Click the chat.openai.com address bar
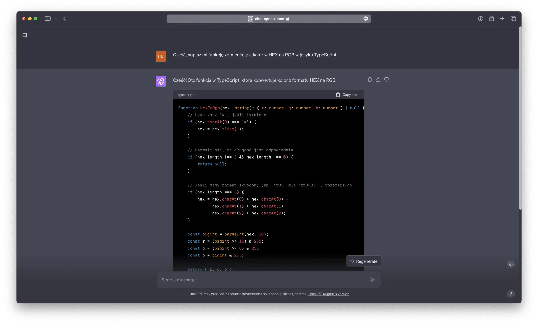Screen dimensions: 538x325 (x=268, y=19)
